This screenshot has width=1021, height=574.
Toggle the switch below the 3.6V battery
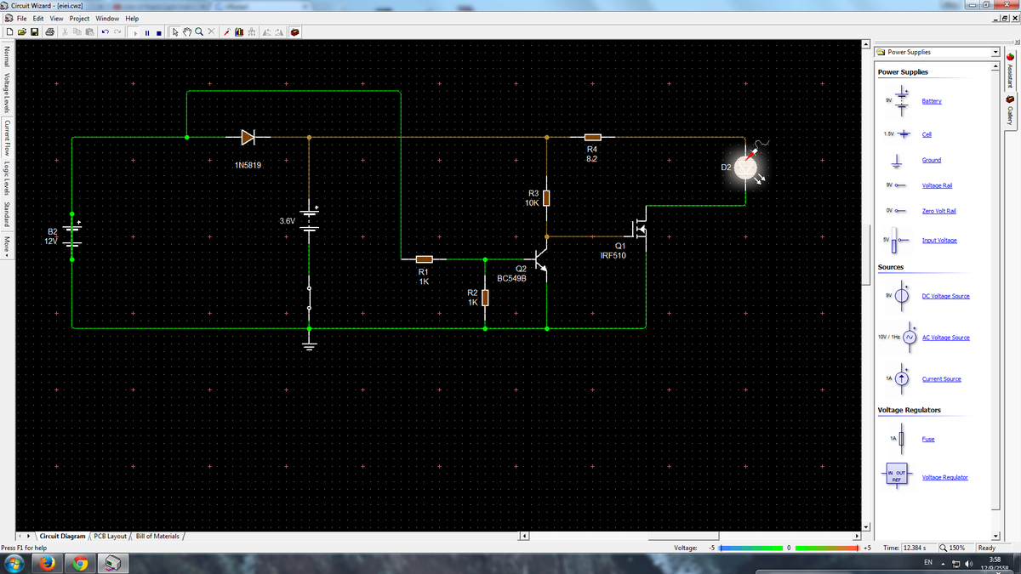pyautogui.click(x=310, y=298)
